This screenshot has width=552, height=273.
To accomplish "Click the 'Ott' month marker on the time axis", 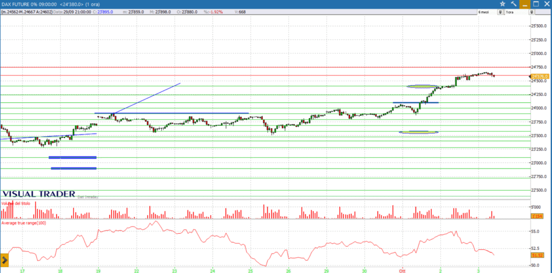I will tap(402, 269).
